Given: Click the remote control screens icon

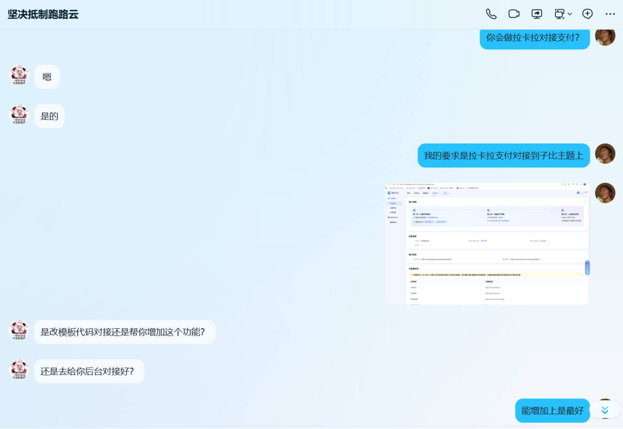Looking at the screenshot, I should click(x=559, y=14).
